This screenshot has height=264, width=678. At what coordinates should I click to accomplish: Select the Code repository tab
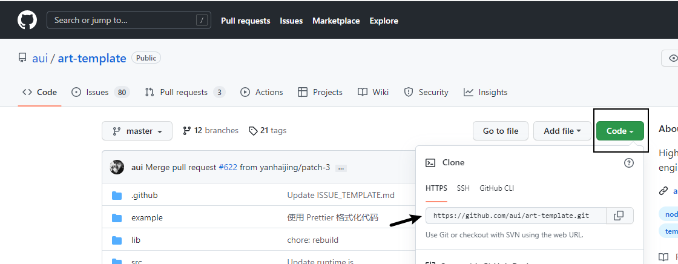(x=40, y=92)
